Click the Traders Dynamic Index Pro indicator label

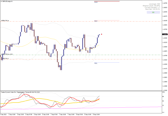(x=20, y=92)
